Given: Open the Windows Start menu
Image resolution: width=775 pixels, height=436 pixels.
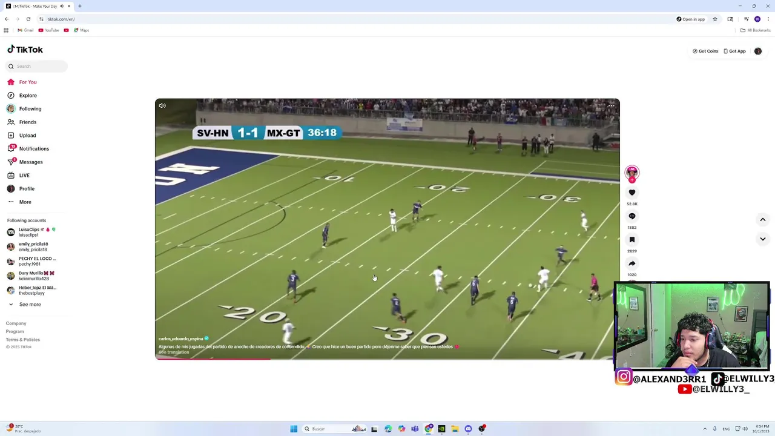Looking at the screenshot, I should [x=294, y=429].
